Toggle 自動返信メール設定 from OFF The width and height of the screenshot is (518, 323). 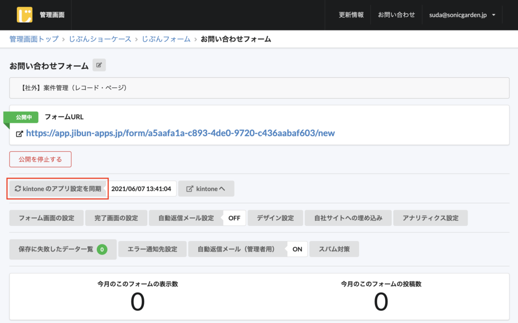(x=234, y=217)
